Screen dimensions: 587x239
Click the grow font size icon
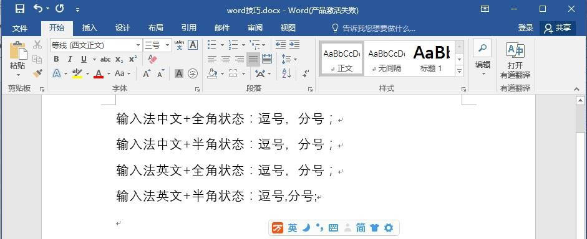147,73
